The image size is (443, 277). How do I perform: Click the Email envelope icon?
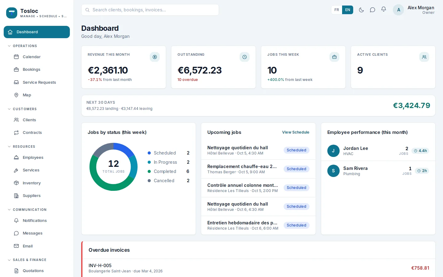(x=16, y=246)
